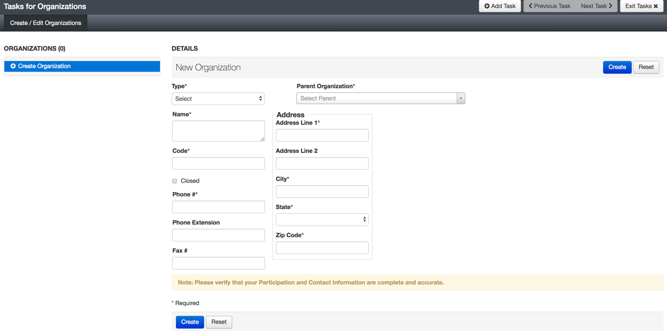The image size is (667, 331).
Task: Open the Type select dropdown
Action: click(218, 98)
